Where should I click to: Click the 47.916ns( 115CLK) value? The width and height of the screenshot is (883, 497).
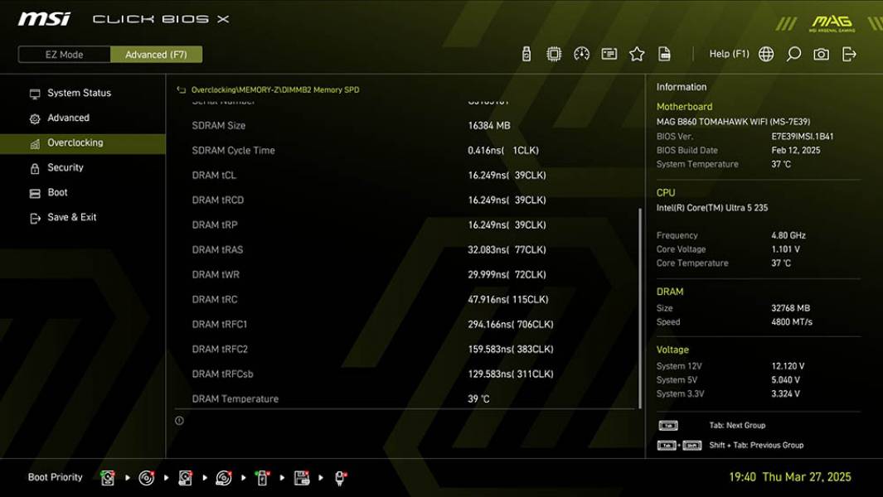508,299
